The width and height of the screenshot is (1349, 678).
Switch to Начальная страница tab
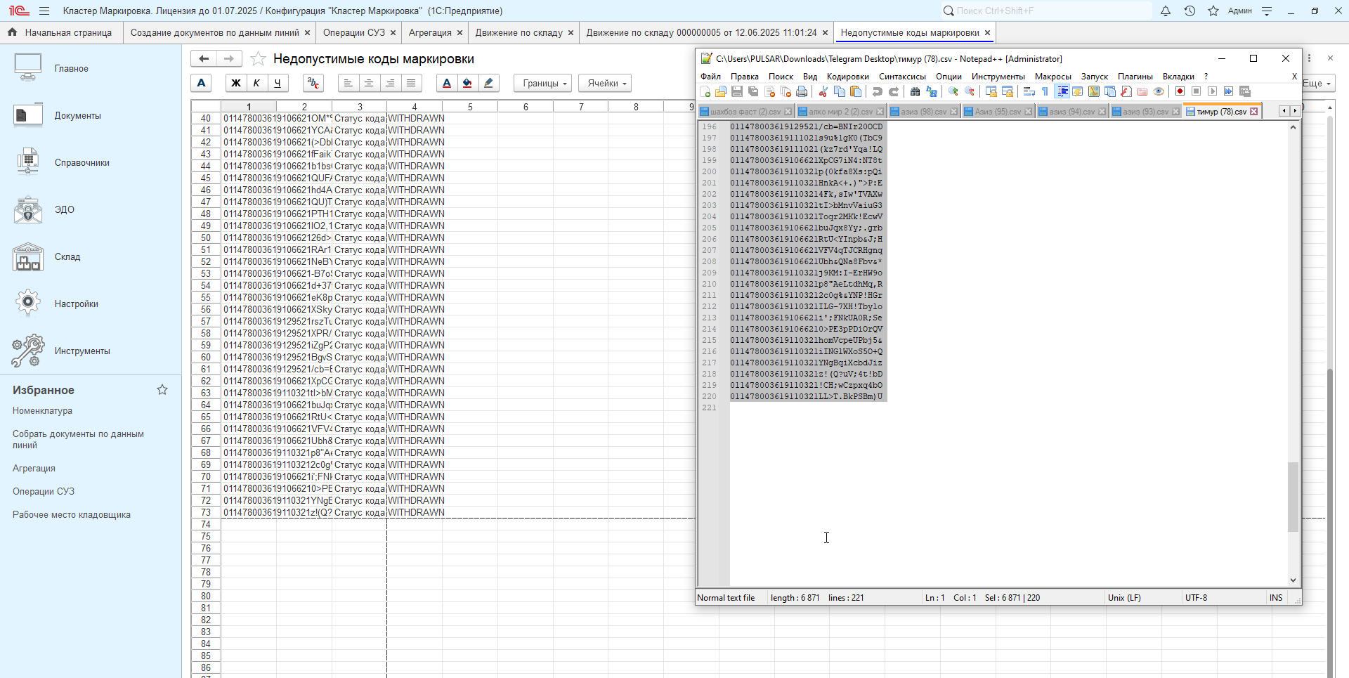click(x=61, y=32)
